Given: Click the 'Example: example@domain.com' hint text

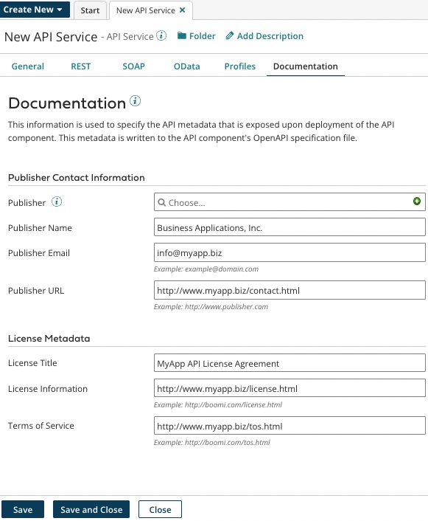Looking at the screenshot, I should point(206,269).
